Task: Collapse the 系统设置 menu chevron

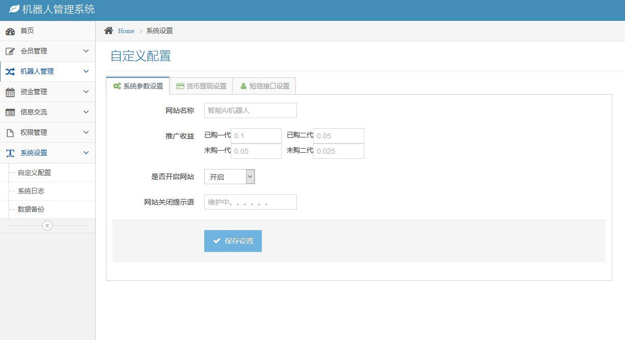Action: tap(86, 153)
